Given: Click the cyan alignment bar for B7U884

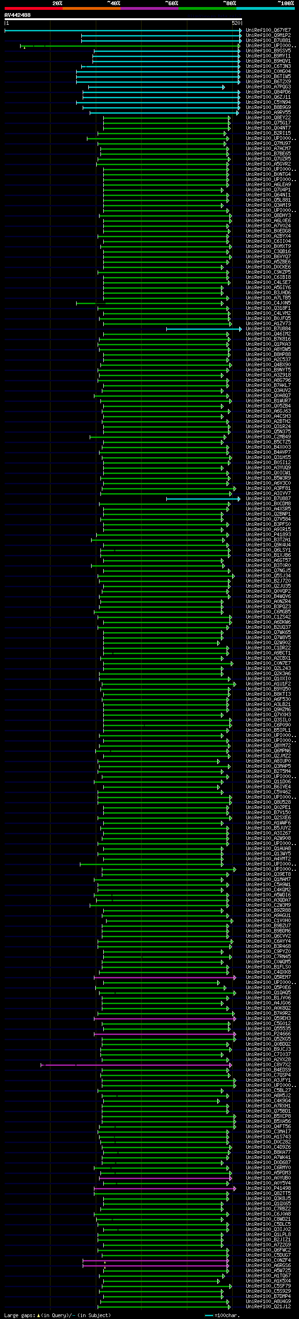Looking at the screenshot, I should pyautogui.click(x=204, y=329).
